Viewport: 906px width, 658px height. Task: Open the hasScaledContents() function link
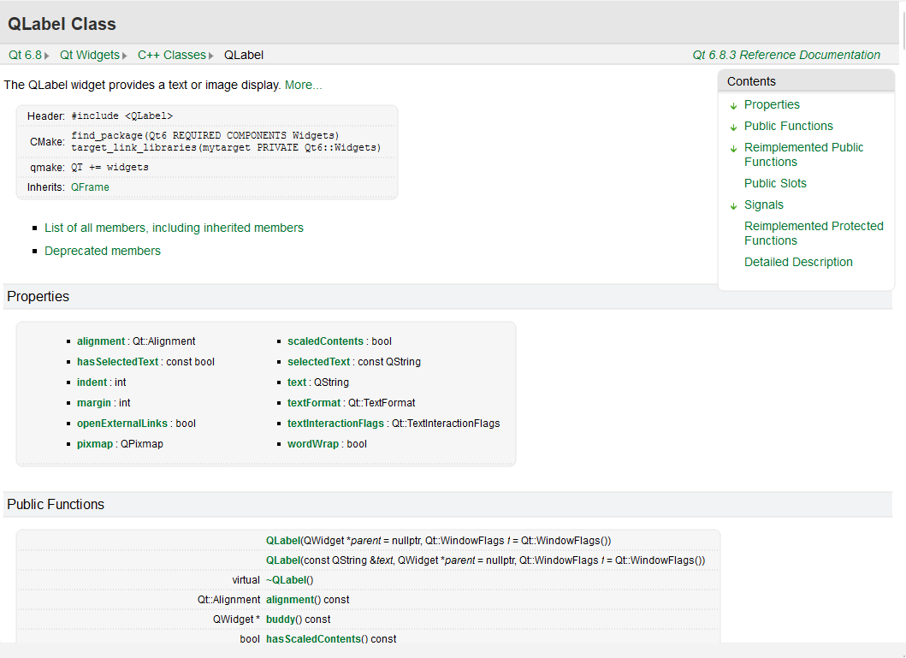(x=313, y=639)
